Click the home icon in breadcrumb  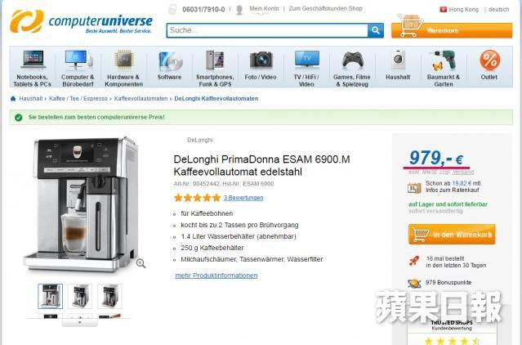[13, 99]
